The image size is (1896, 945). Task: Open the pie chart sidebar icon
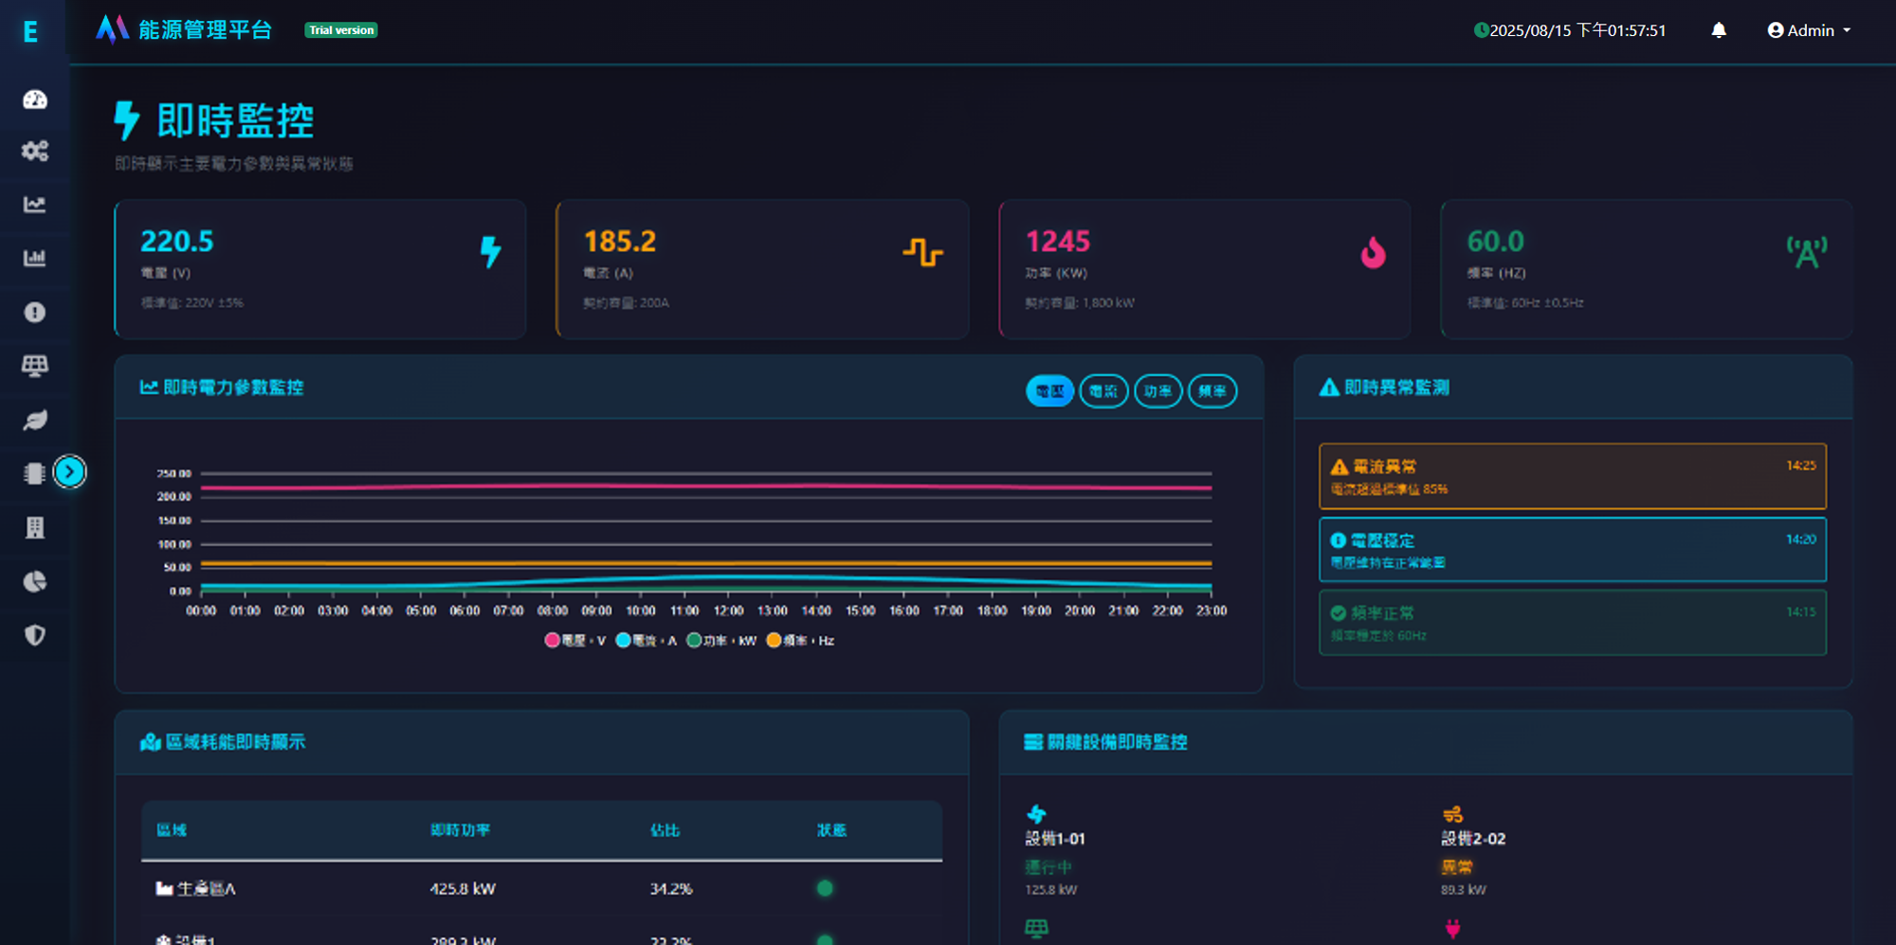[x=35, y=581]
